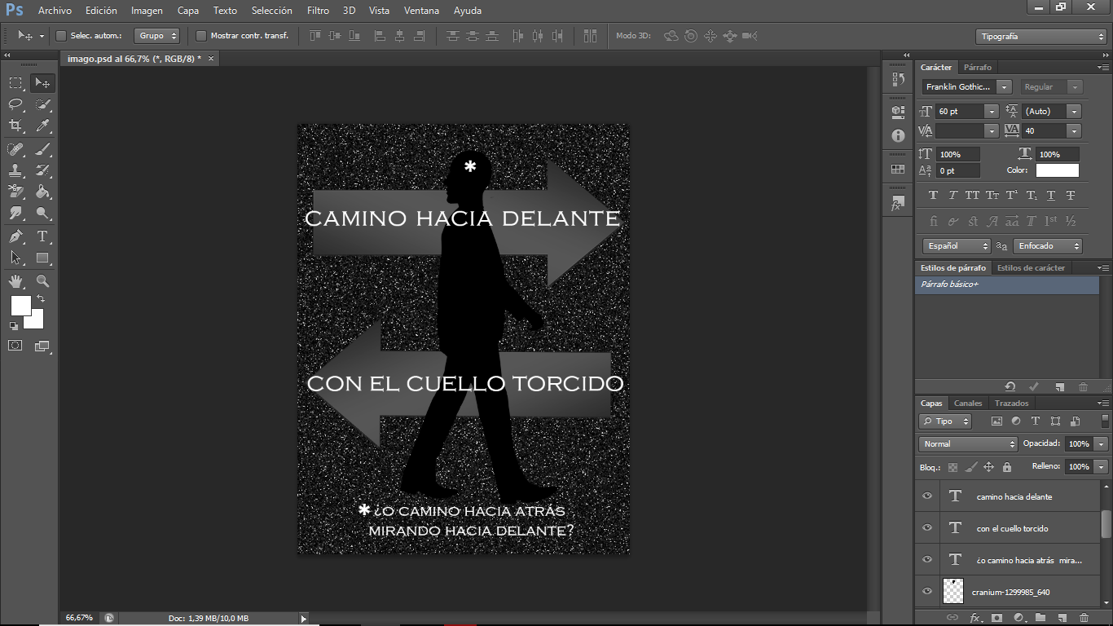Open the Normal blend mode dropdown
The width and height of the screenshot is (1113, 626).
(x=968, y=444)
